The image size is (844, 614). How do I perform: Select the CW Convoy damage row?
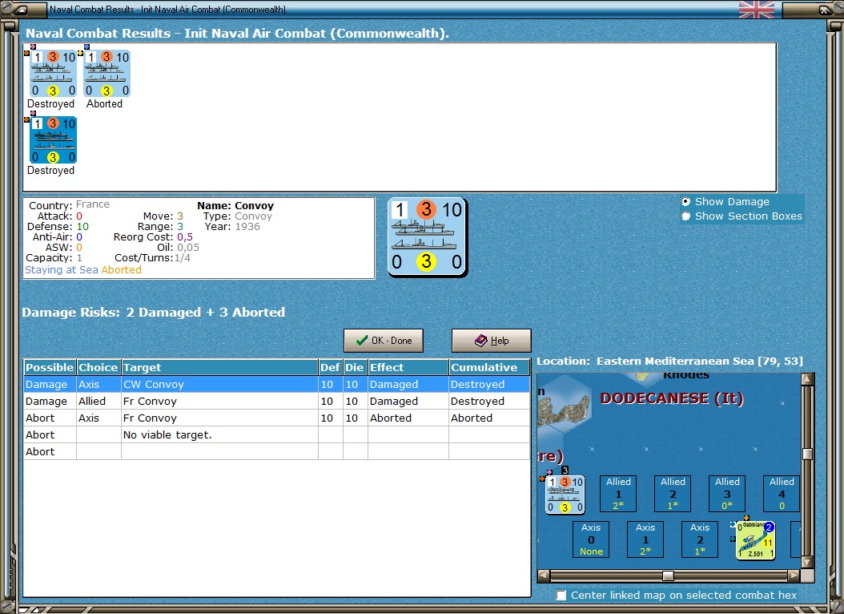pyautogui.click(x=277, y=384)
